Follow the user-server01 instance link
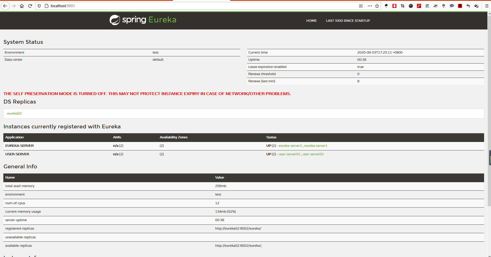 (x=313, y=154)
